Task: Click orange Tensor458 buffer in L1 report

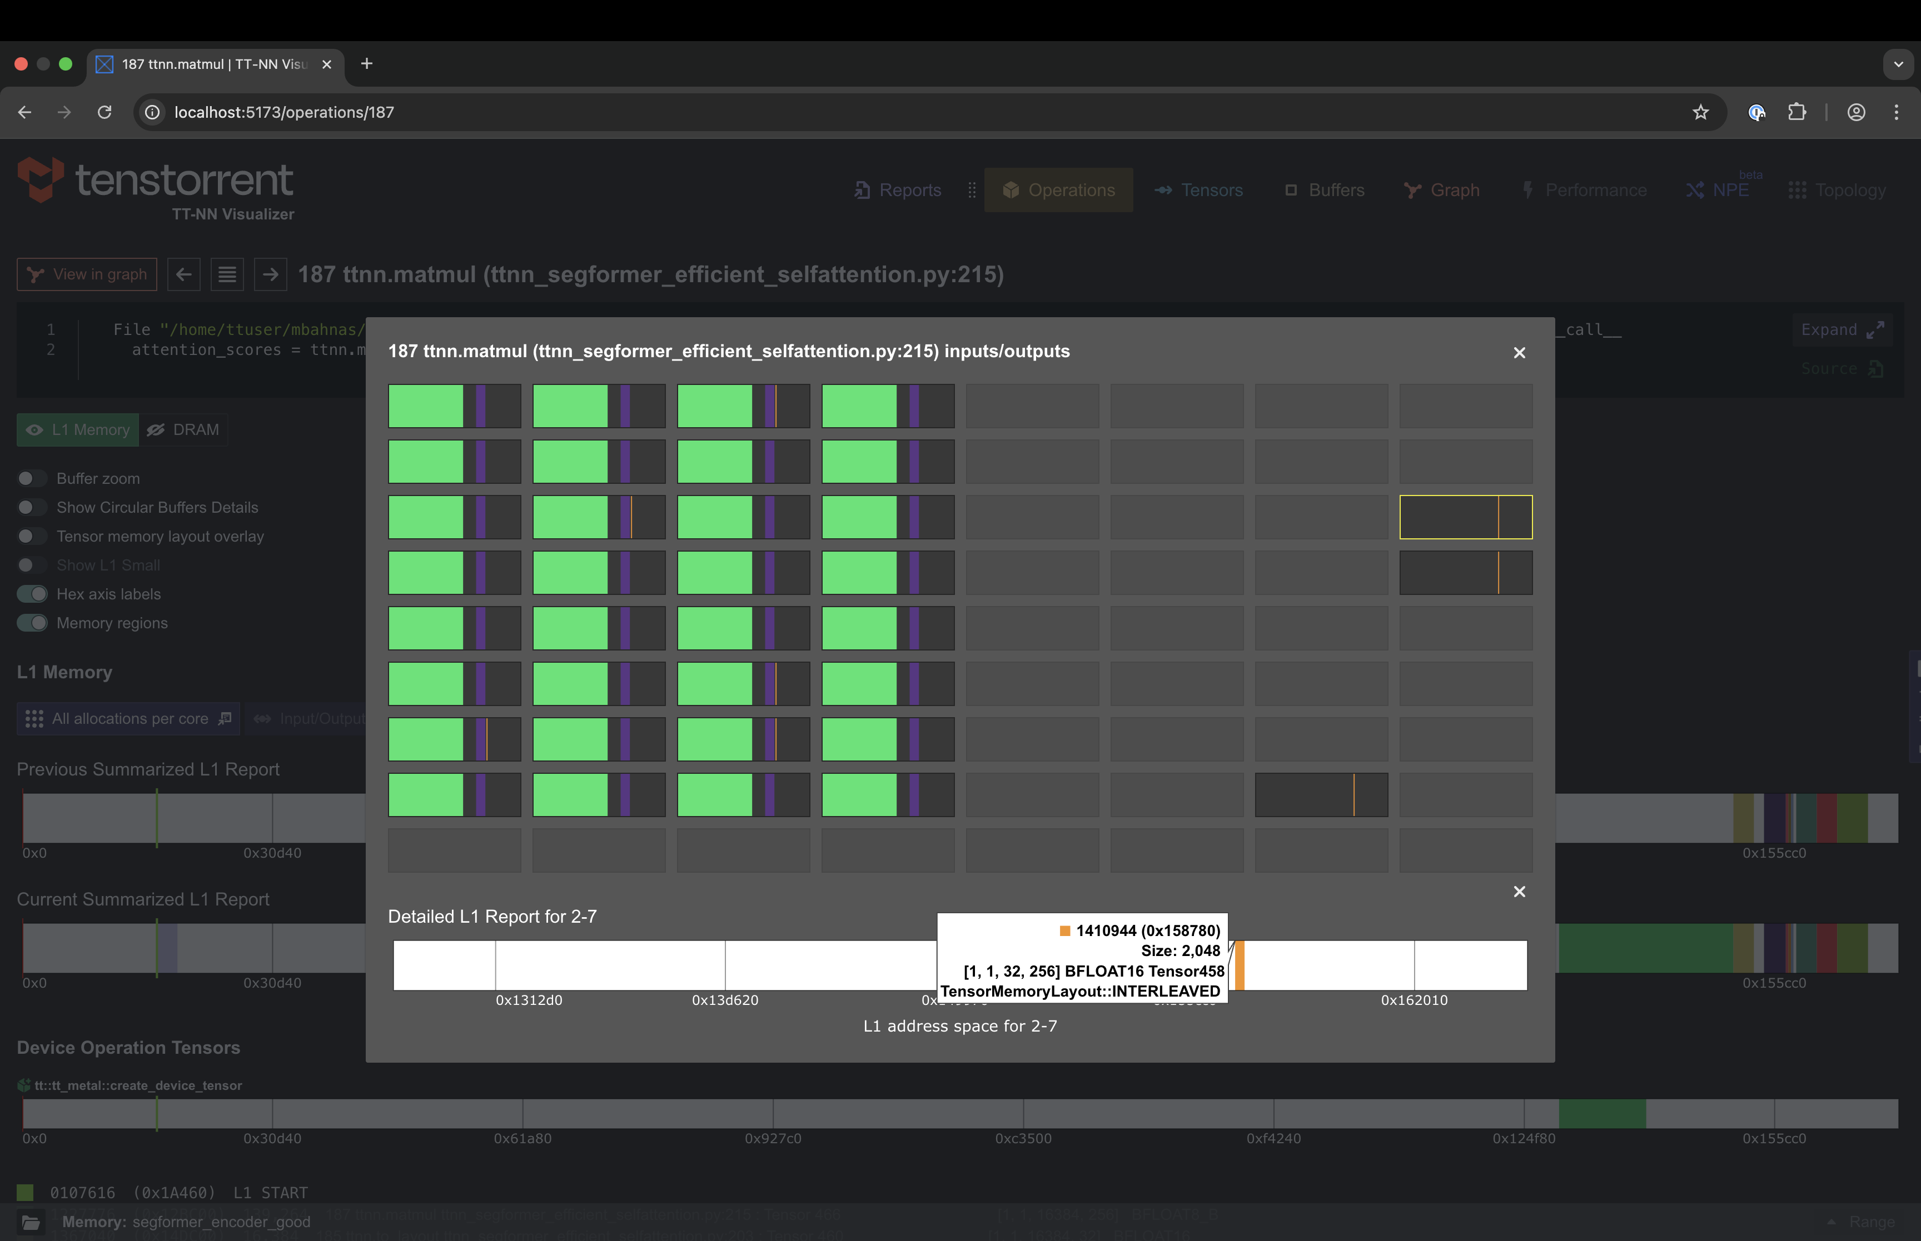Action: [1240, 965]
